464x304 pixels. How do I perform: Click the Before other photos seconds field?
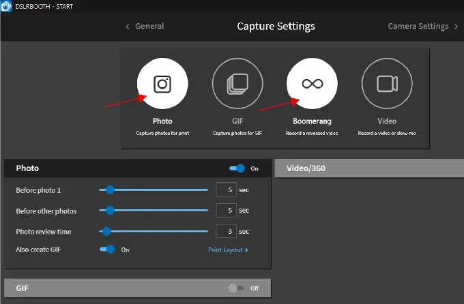226,210
